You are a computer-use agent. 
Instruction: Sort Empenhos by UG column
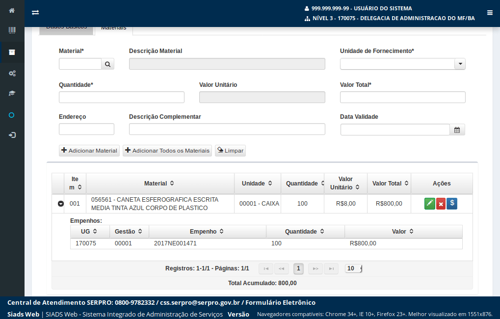[x=90, y=232]
